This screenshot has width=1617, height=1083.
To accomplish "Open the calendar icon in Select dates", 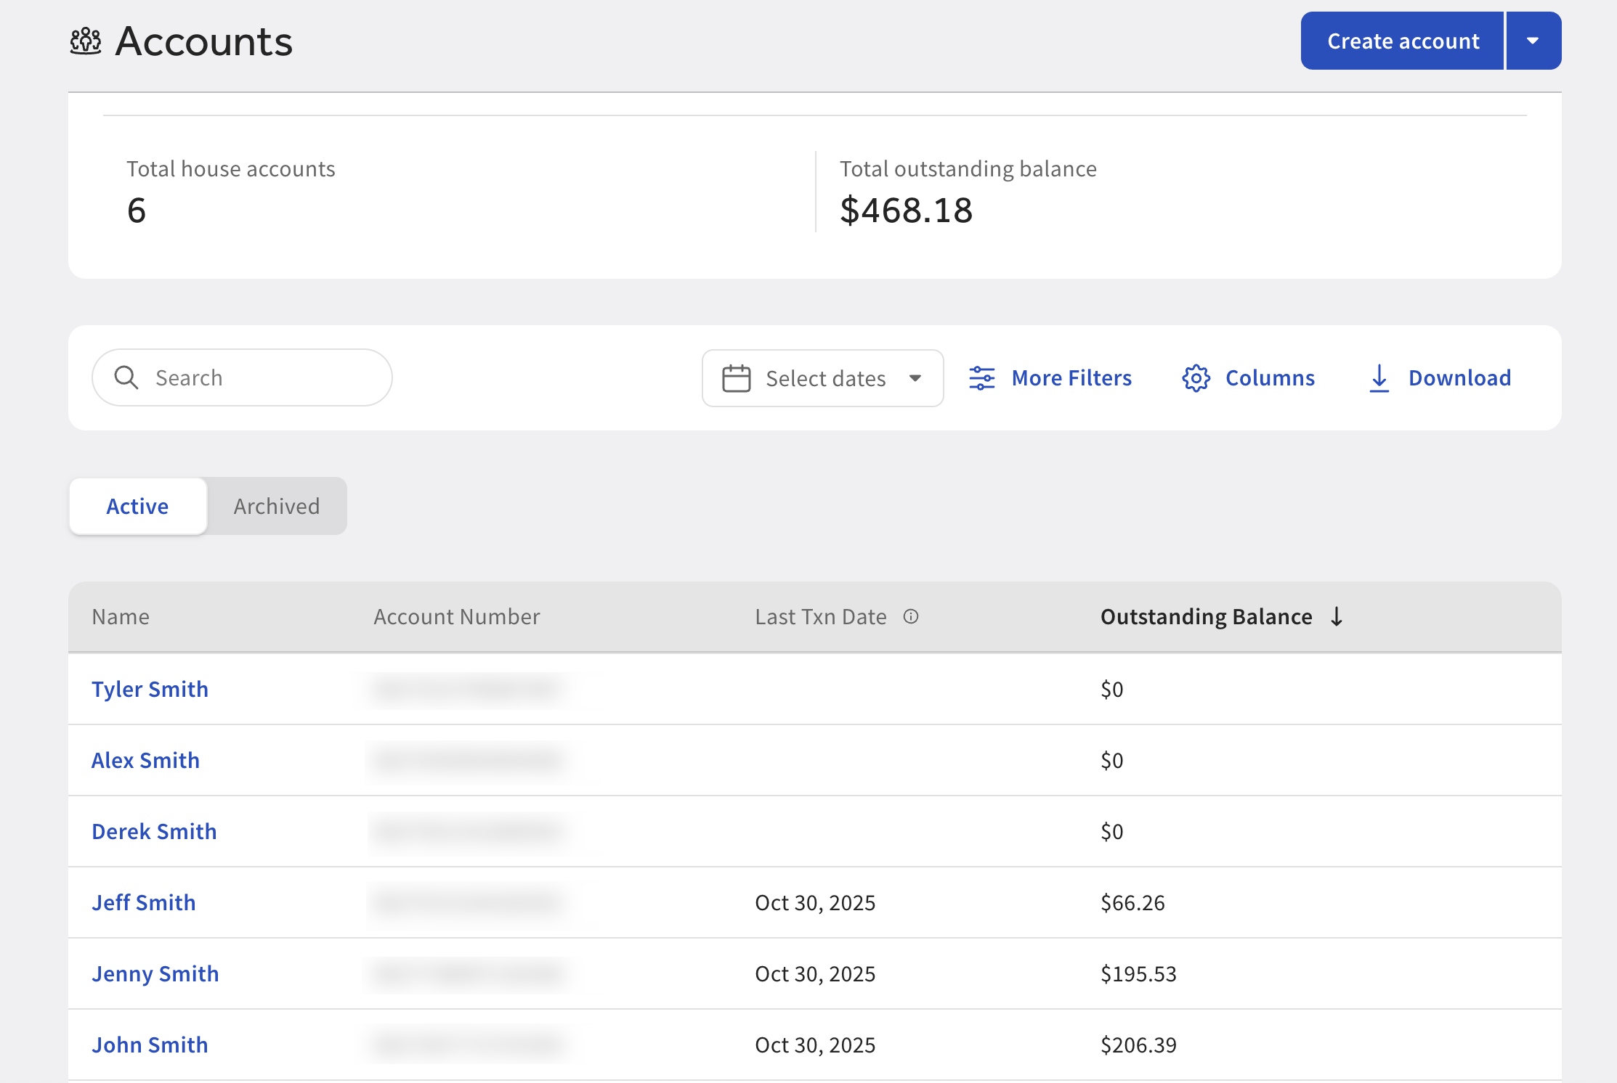I will 736,377.
